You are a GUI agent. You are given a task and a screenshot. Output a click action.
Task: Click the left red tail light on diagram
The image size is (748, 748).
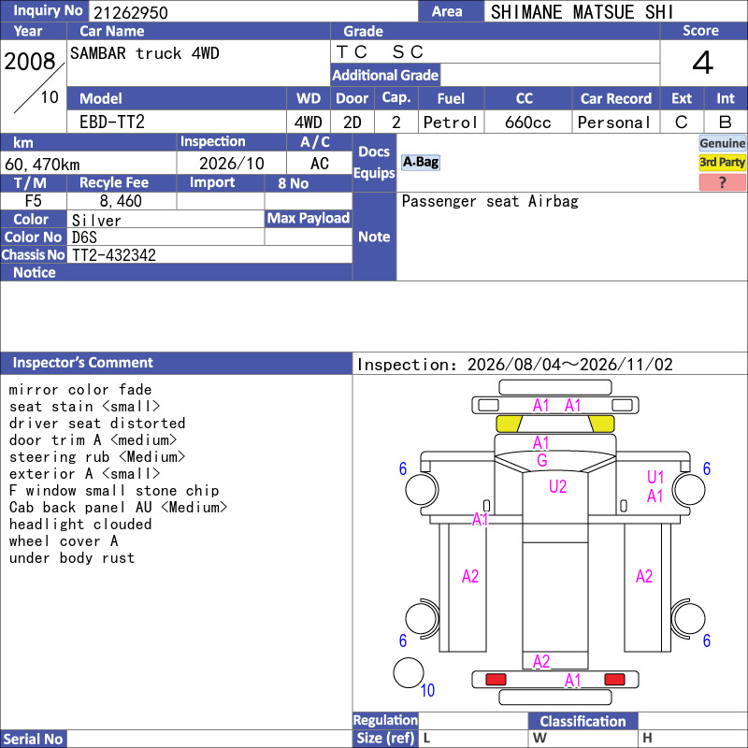pyautogui.click(x=496, y=680)
